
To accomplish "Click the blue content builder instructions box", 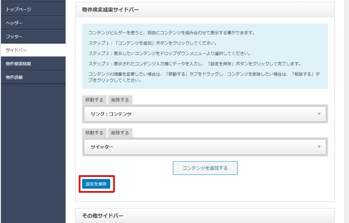I will click(x=205, y=56).
